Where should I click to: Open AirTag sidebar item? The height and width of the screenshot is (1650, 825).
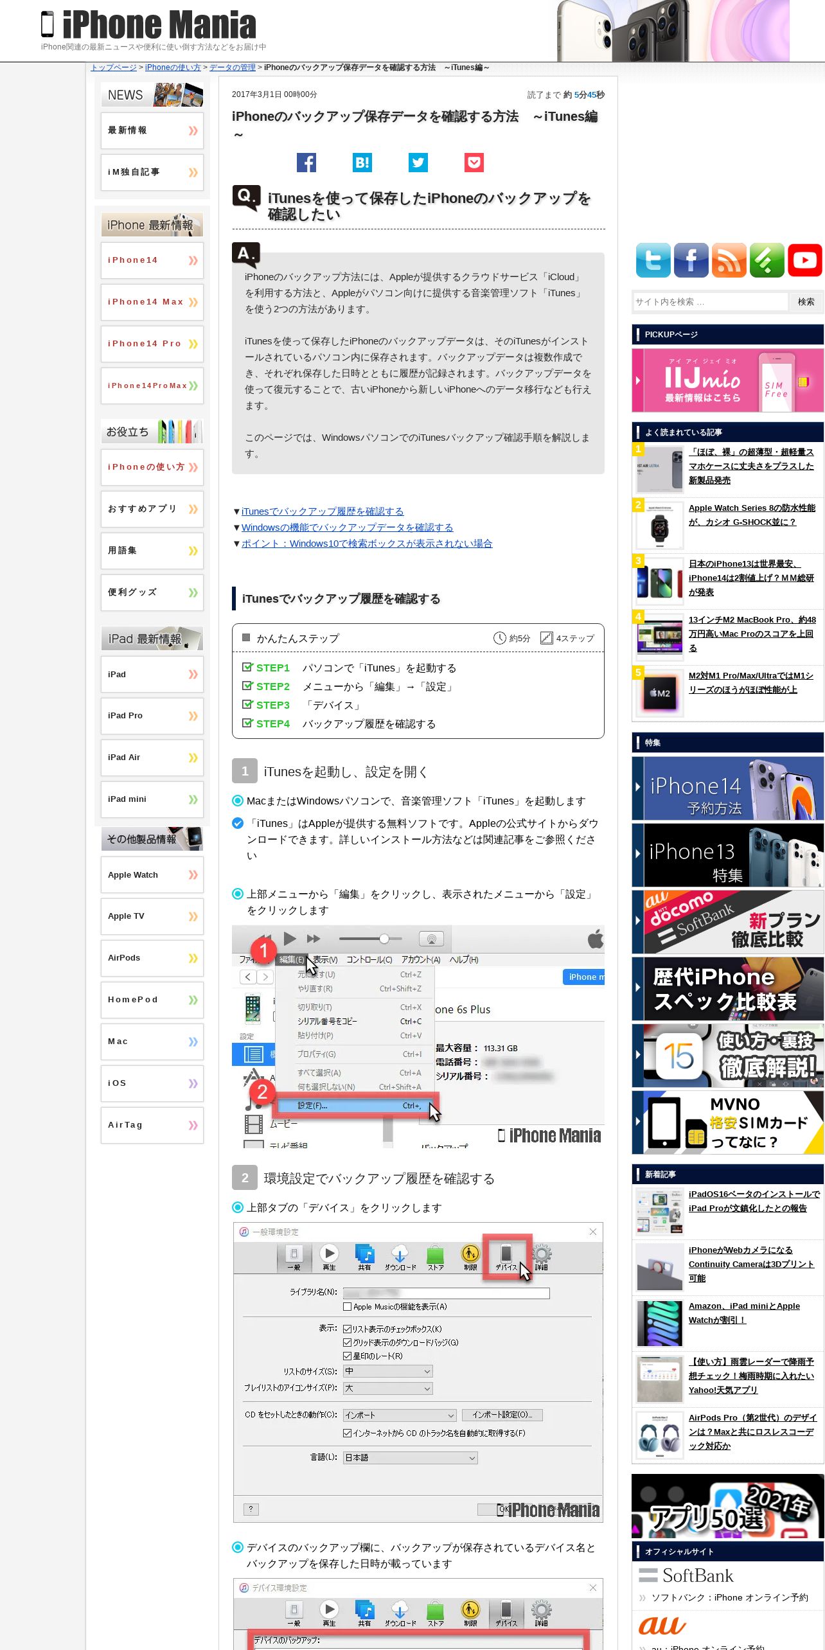click(152, 1125)
